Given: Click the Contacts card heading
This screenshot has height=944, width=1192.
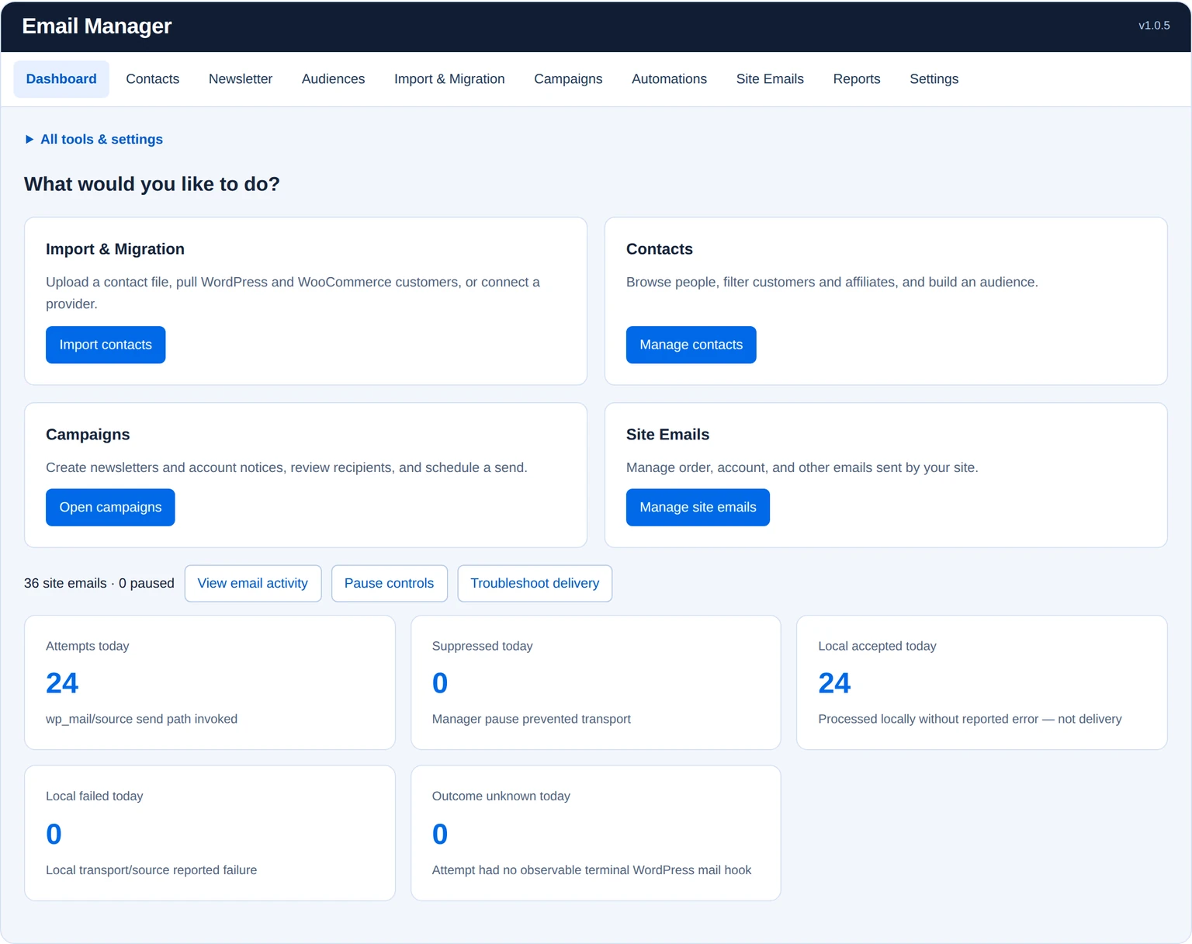Looking at the screenshot, I should point(660,249).
